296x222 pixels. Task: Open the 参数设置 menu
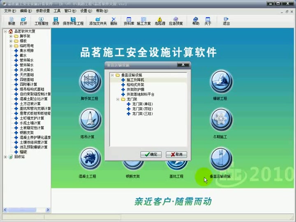point(43,11)
